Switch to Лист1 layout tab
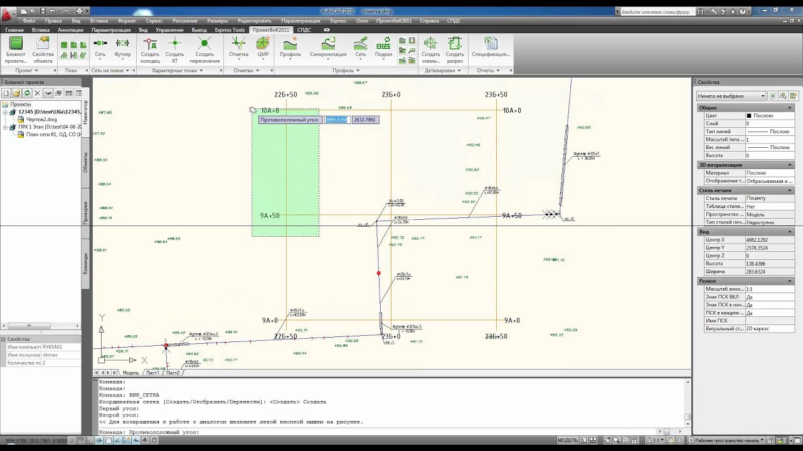 pyautogui.click(x=152, y=373)
